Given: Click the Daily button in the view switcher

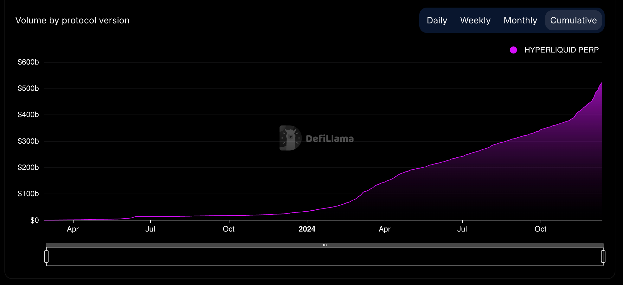Looking at the screenshot, I should point(437,20).
